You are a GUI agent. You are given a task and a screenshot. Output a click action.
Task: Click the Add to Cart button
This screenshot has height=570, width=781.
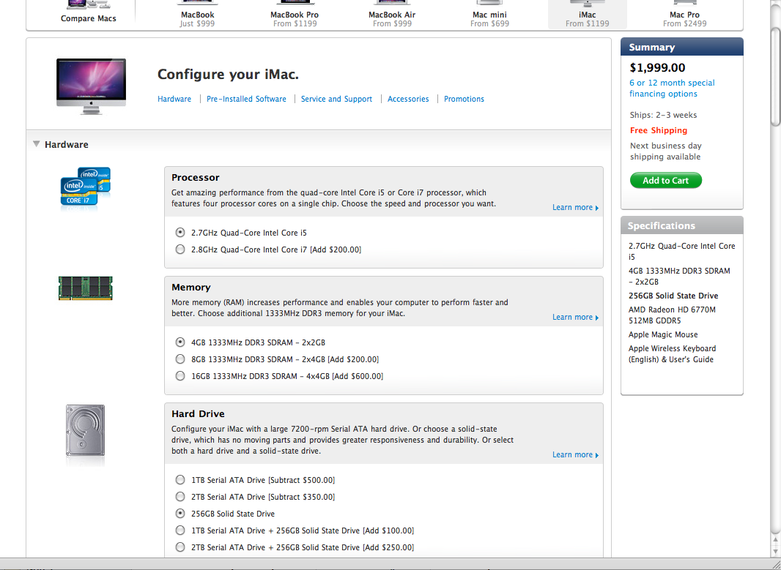(x=665, y=181)
